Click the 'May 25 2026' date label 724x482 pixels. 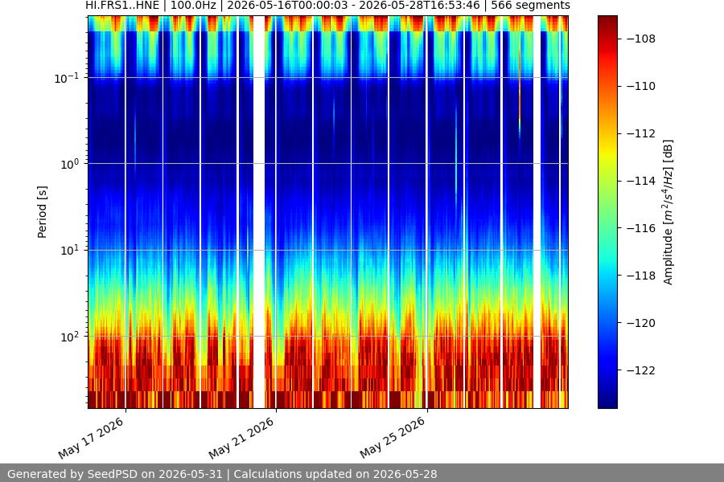click(393, 438)
